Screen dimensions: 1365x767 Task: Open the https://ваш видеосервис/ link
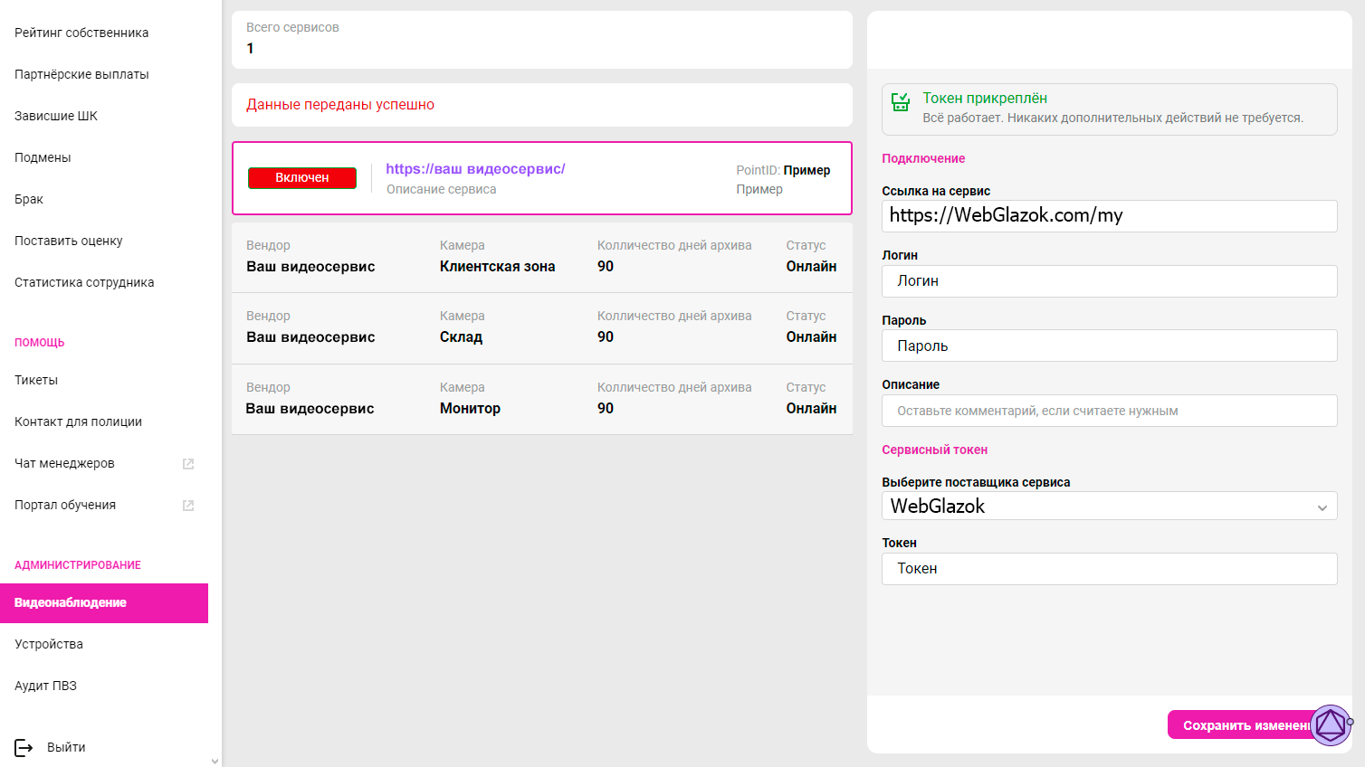click(475, 169)
